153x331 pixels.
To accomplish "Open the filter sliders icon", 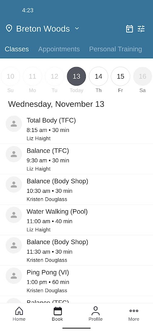I will click(141, 29).
